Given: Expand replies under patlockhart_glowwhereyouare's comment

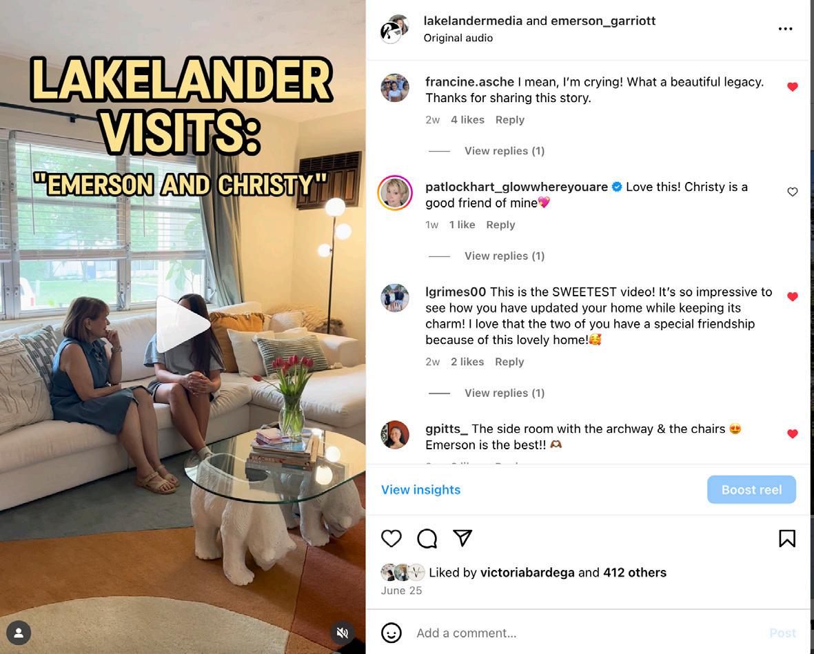Looking at the screenshot, I should tap(504, 256).
